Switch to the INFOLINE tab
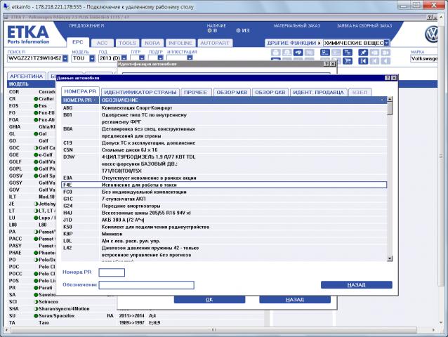 180,43
